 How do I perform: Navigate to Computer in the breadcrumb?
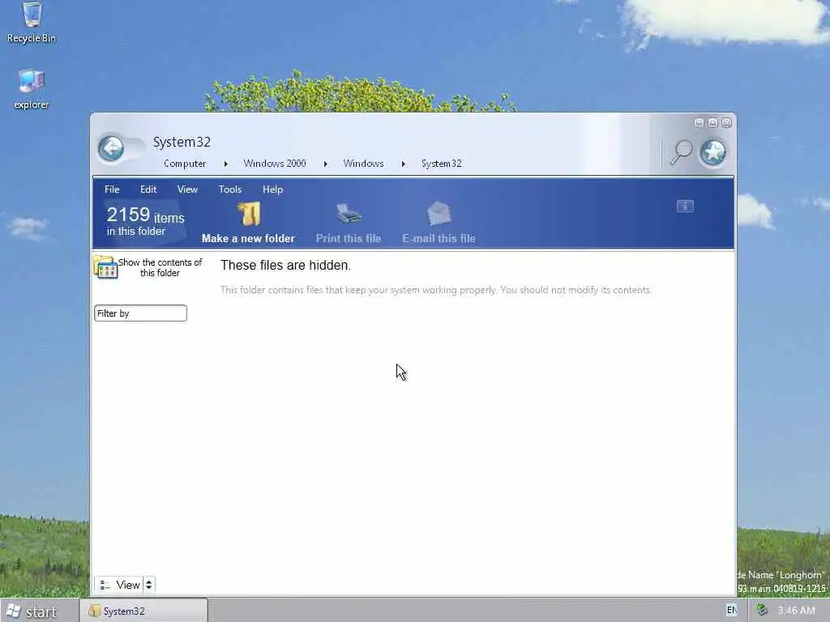click(185, 164)
